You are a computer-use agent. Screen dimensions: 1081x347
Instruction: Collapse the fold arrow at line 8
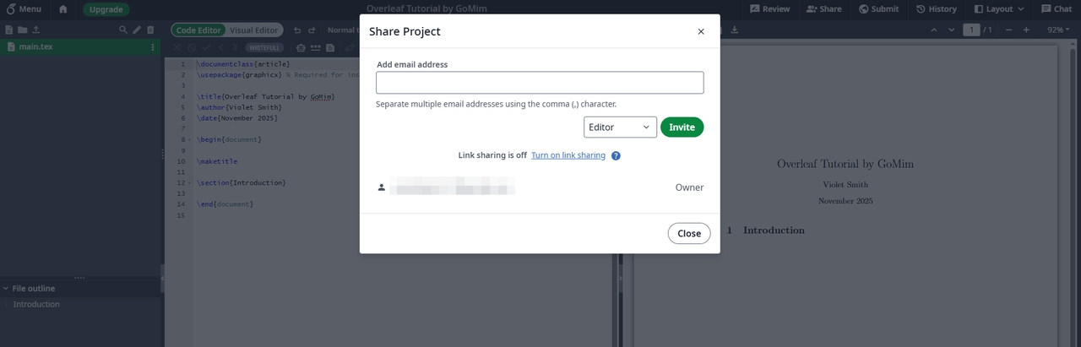(190, 139)
